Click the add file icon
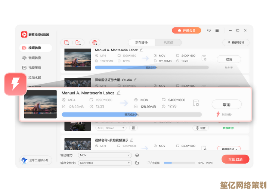 (67, 43)
